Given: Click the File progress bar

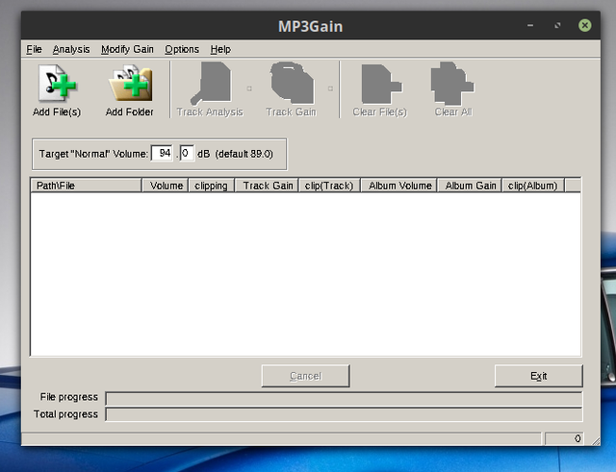Looking at the screenshot, I should click(x=345, y=398).
